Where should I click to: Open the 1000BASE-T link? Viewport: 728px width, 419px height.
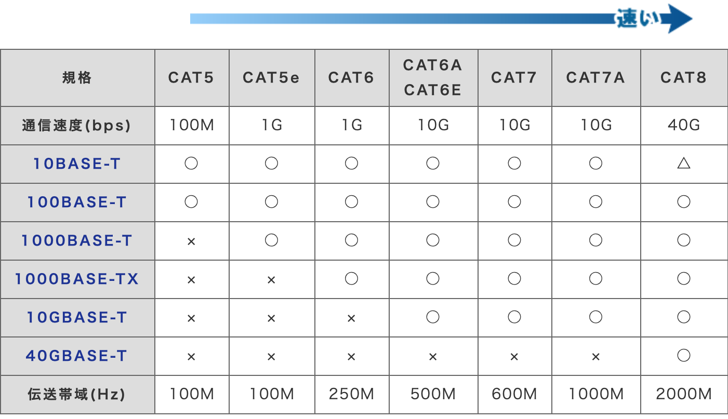77,241
